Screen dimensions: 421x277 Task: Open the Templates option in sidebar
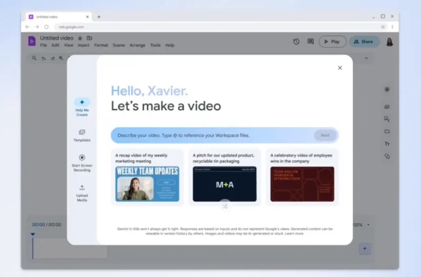click(82, 132)
